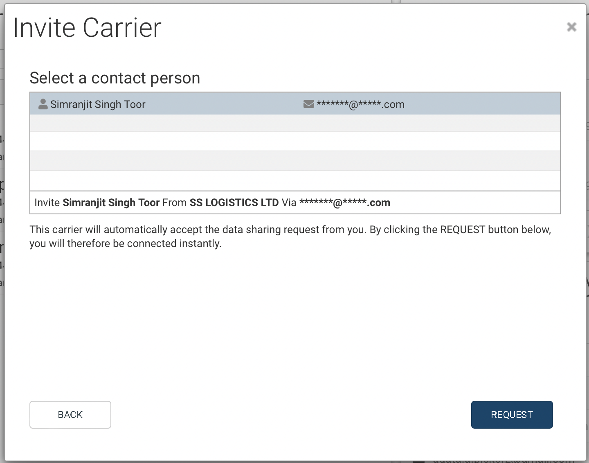The width and height of the screenshot is (589, 463).
Task: Click the X icon to close Invite Carrier dialog
Action: pos(571,27)
